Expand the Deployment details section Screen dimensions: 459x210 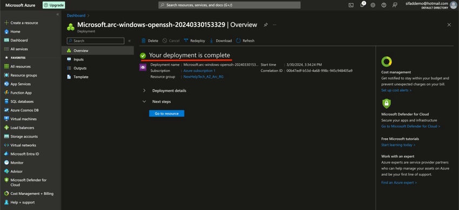pyautogui.click(x=165, y=91)
